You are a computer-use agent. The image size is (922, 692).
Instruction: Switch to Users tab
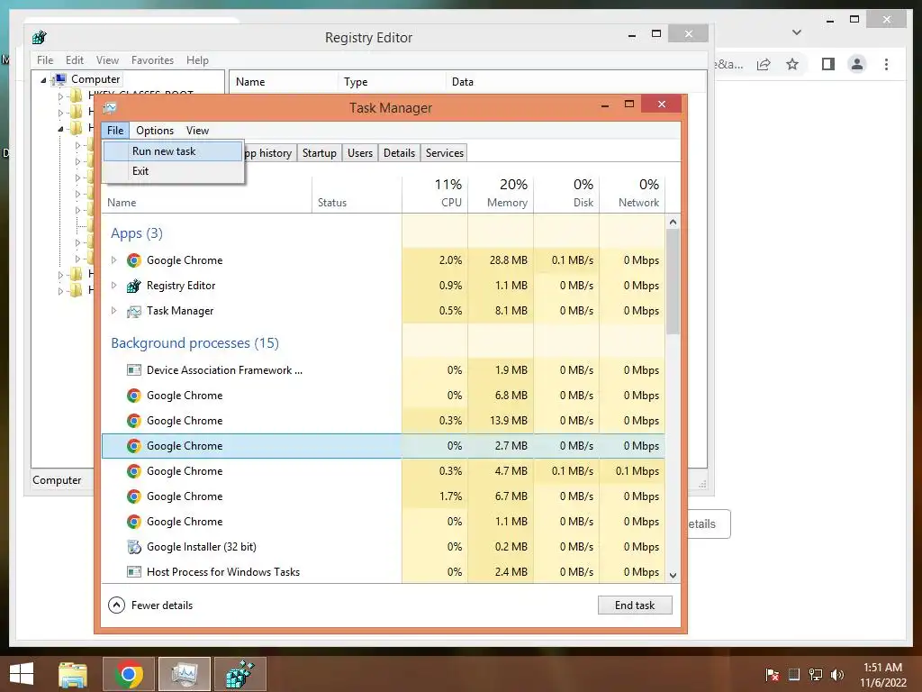click(360, 153)
